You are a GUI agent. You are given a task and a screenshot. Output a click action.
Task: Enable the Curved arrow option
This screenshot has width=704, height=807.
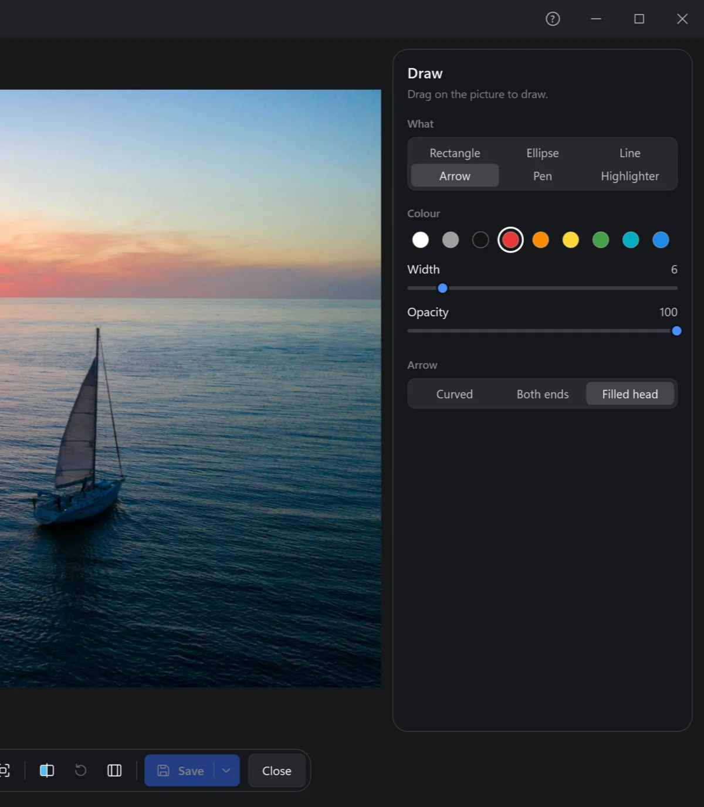click(455, 394)
